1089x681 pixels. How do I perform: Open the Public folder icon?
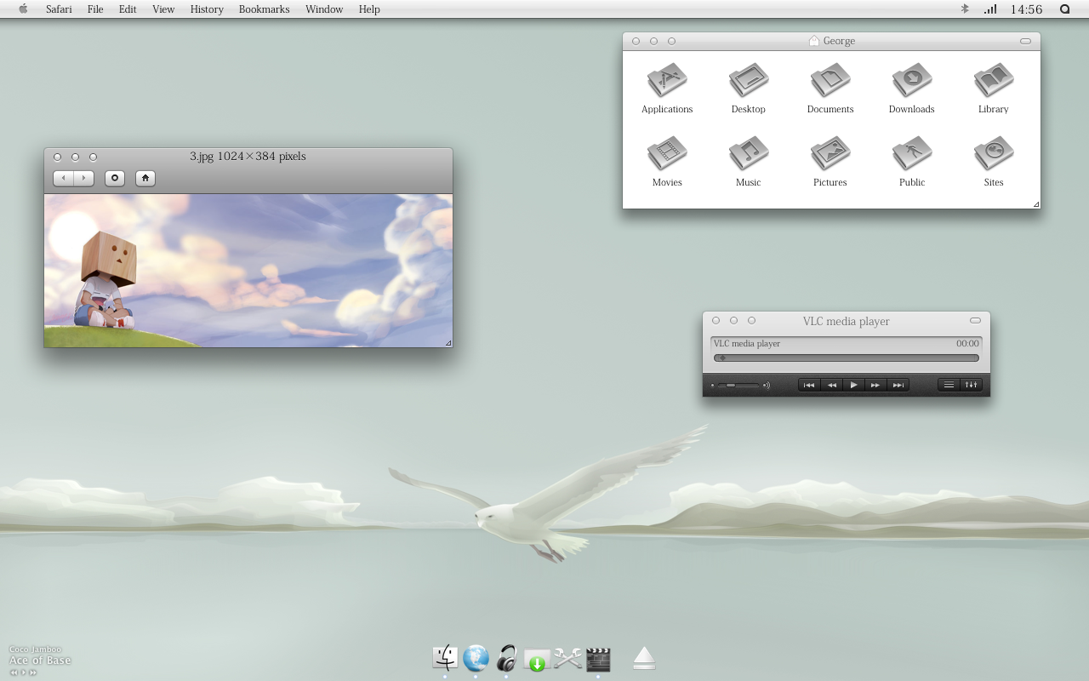pyautogui.click(x=912, y=155)
